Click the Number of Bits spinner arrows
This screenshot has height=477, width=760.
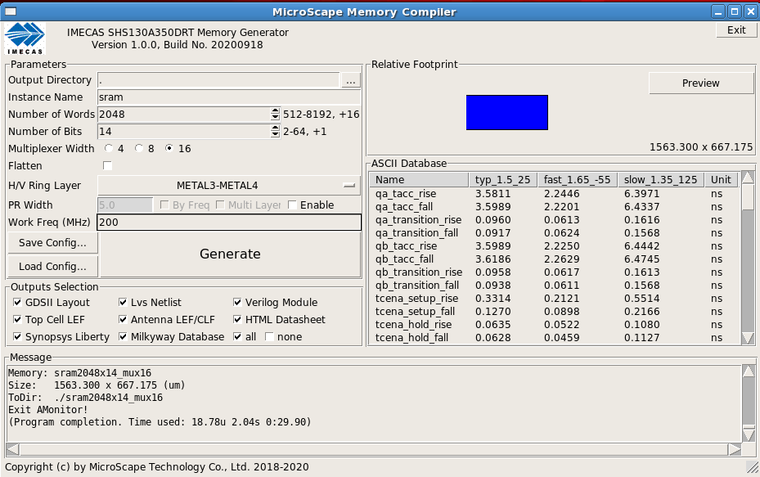(275, 132)
